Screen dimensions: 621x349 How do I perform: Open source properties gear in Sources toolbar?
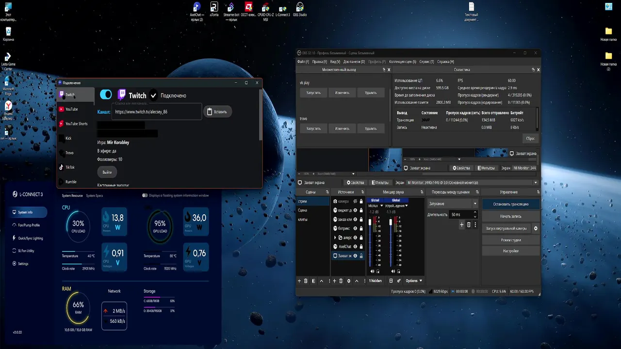(x=349, y=281)
